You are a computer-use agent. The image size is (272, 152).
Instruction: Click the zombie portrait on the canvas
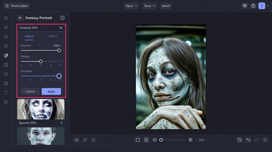(x=171, y=77)
